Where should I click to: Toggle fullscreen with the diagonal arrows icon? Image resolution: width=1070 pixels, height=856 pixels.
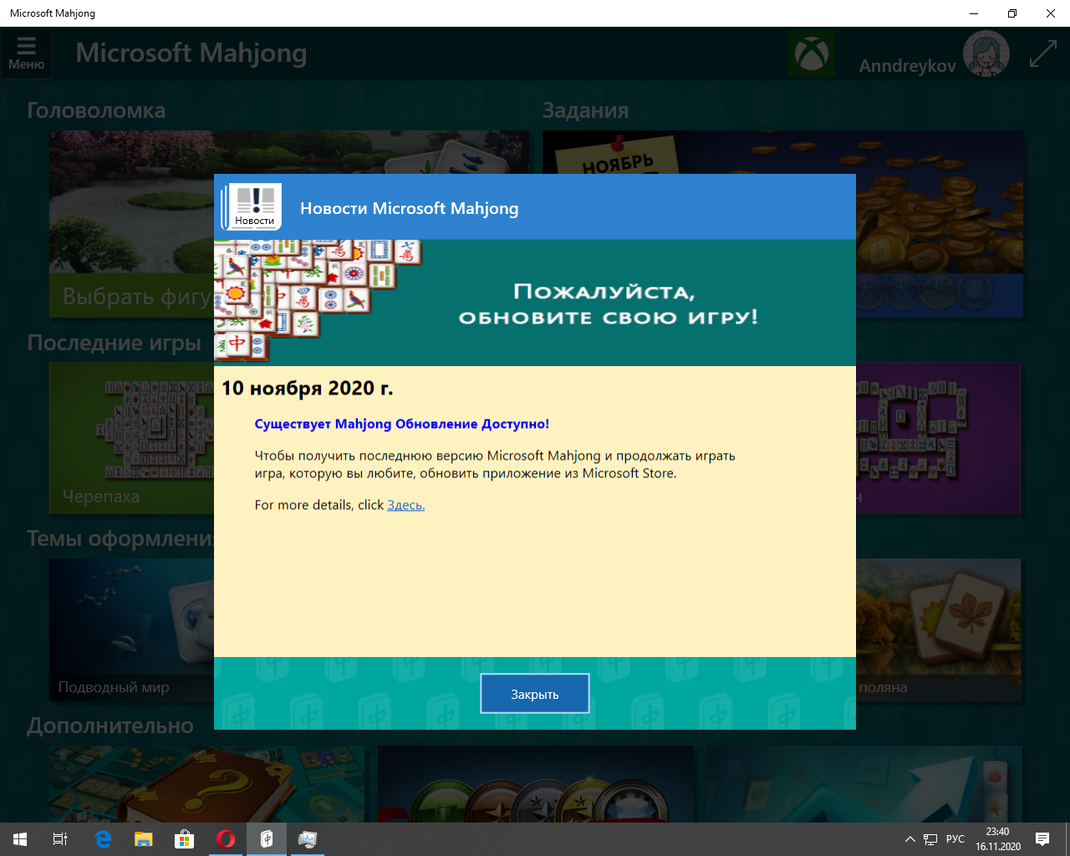click(1042, 54)
